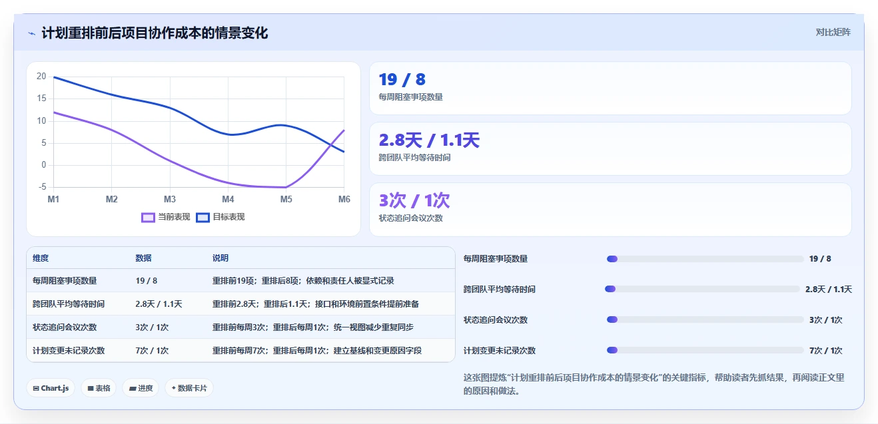Screen dimensions: 878x424
Task: Click the M6 axis label on chart
Action: tap(344, 199)
